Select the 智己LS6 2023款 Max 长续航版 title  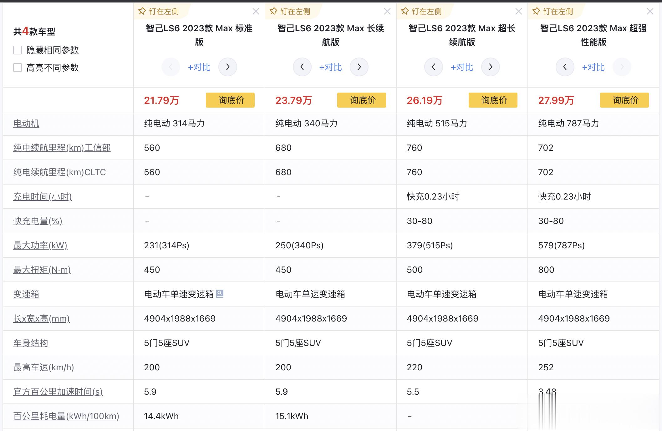tap(331, 35)
